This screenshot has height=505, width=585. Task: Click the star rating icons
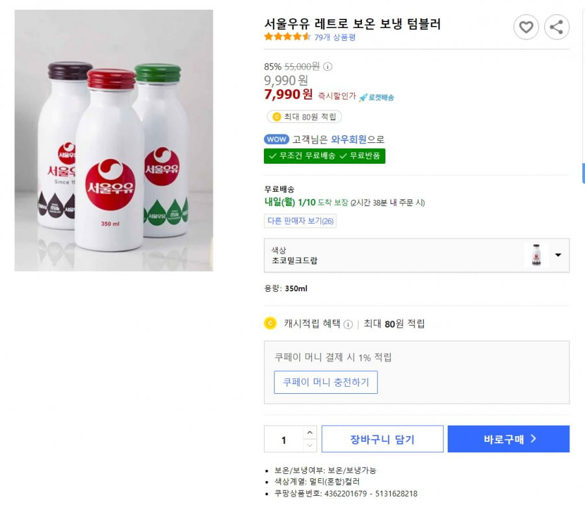click(287, 36)
